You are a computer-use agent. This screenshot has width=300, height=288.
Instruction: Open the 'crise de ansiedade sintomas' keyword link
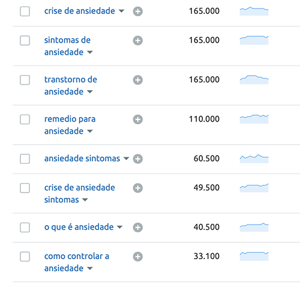click(x=80, y=194)
